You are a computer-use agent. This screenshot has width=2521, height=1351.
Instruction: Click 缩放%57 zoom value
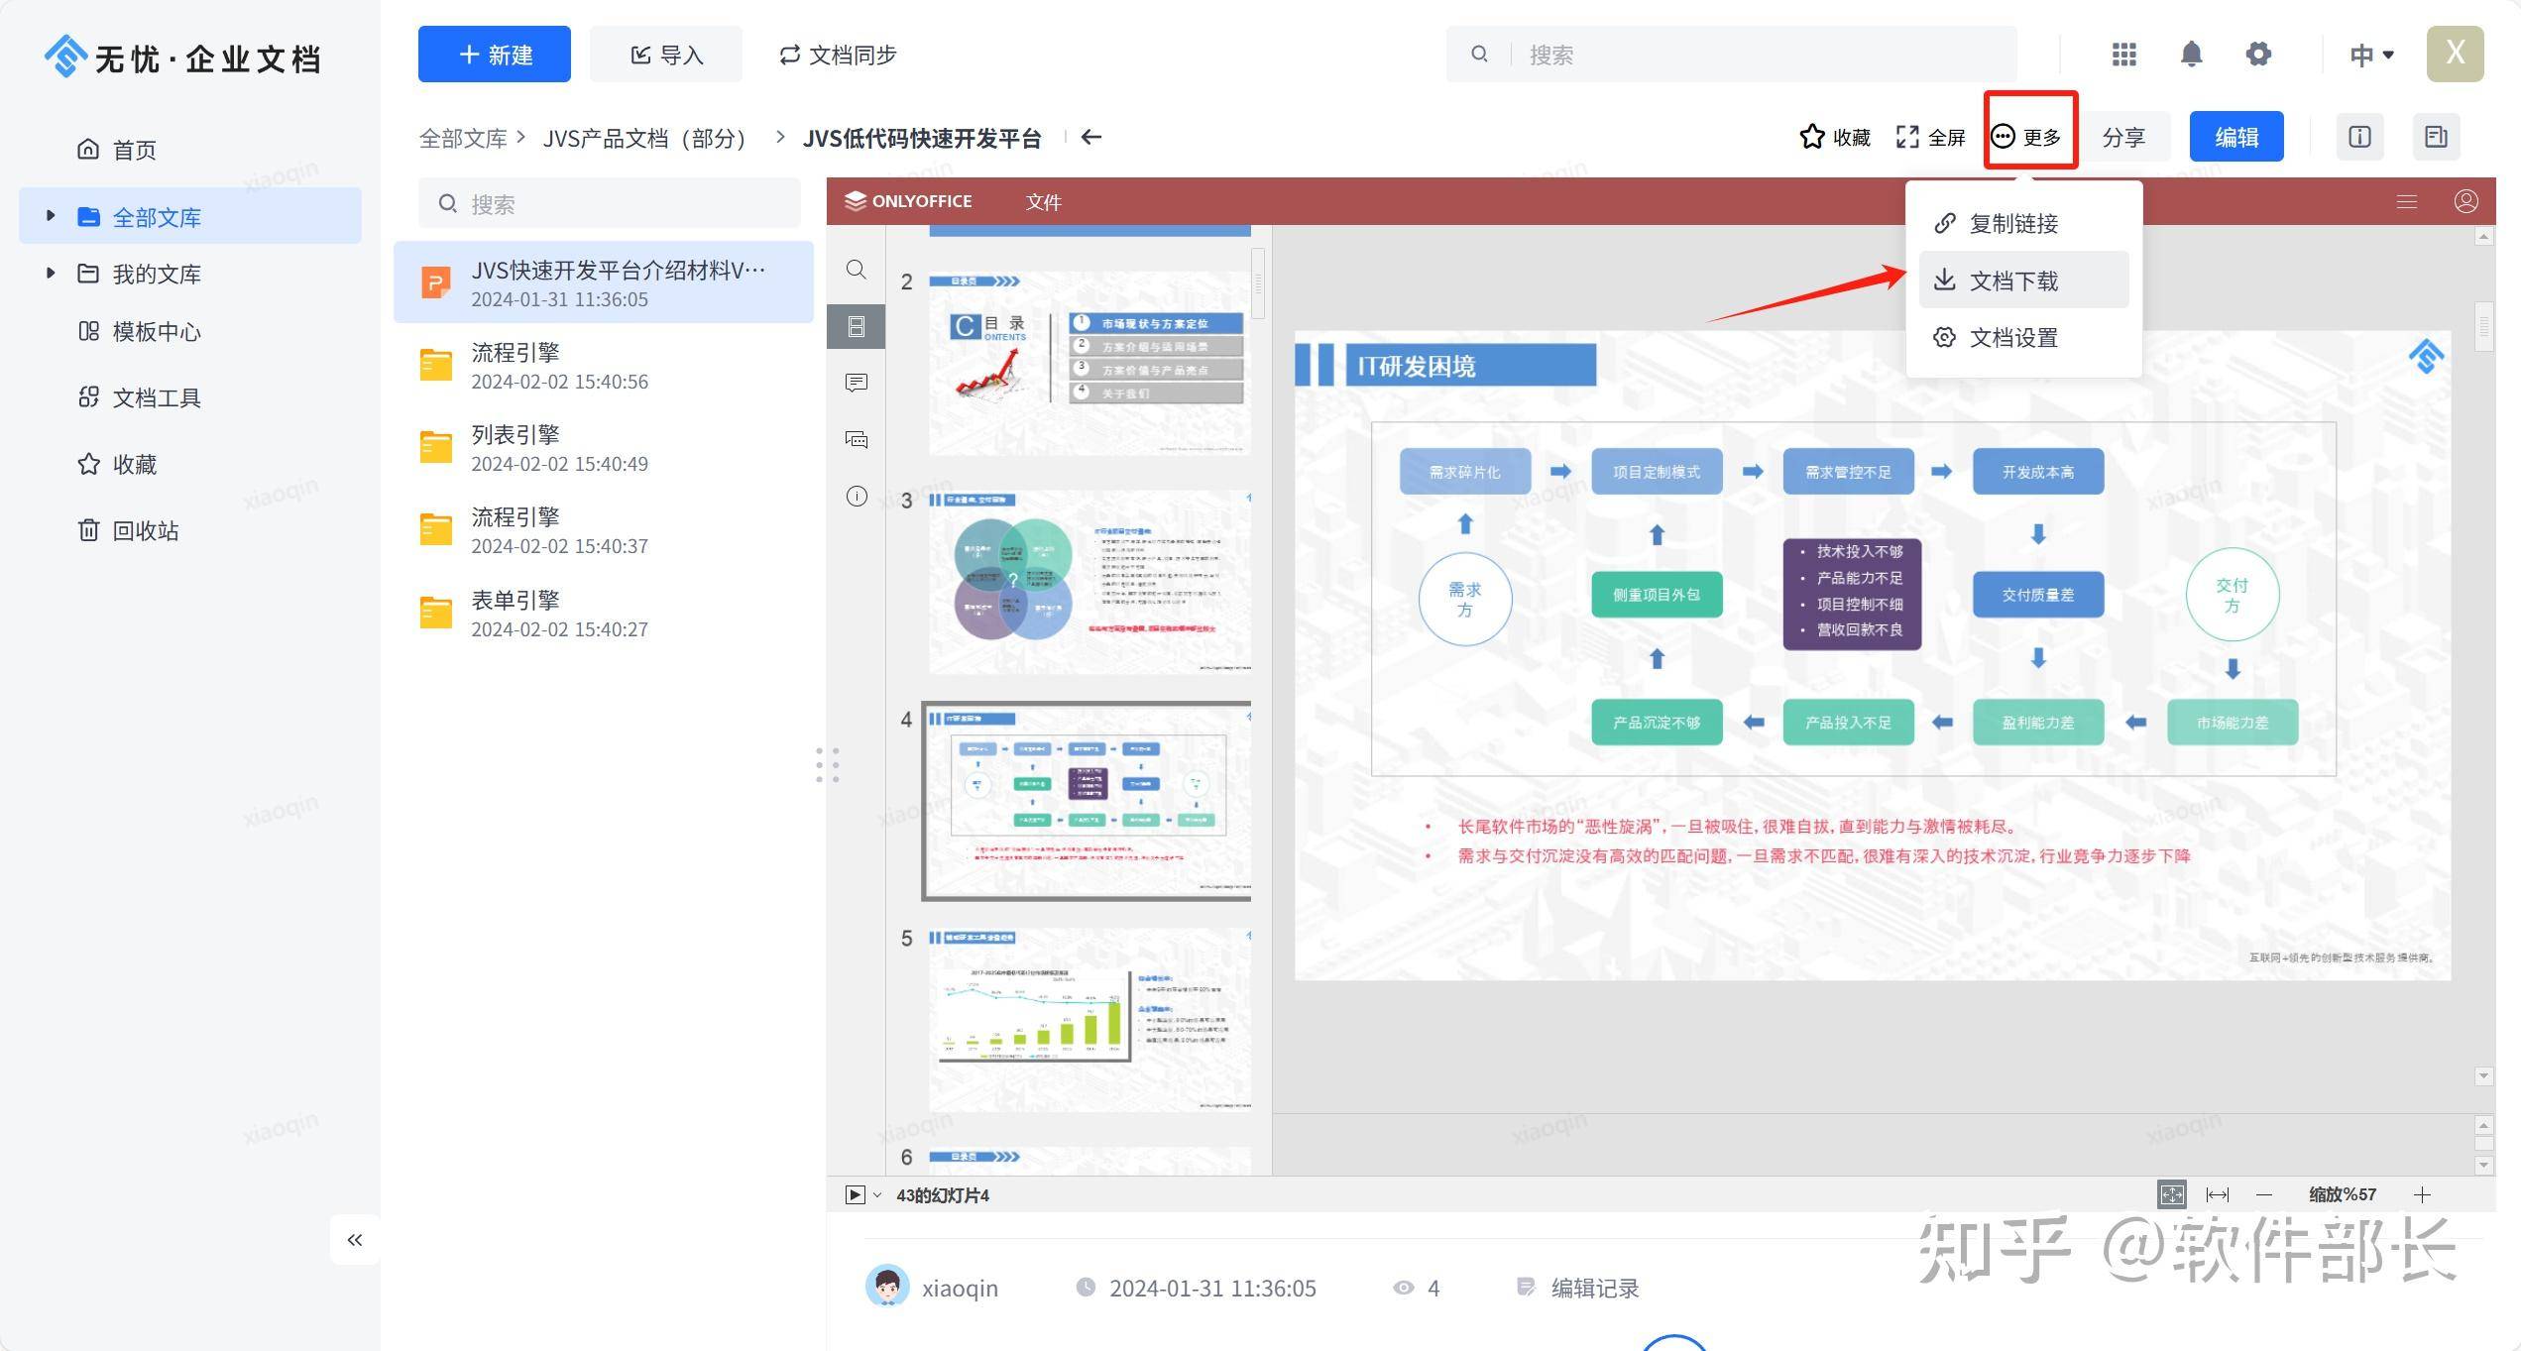pos(2343,1194)
